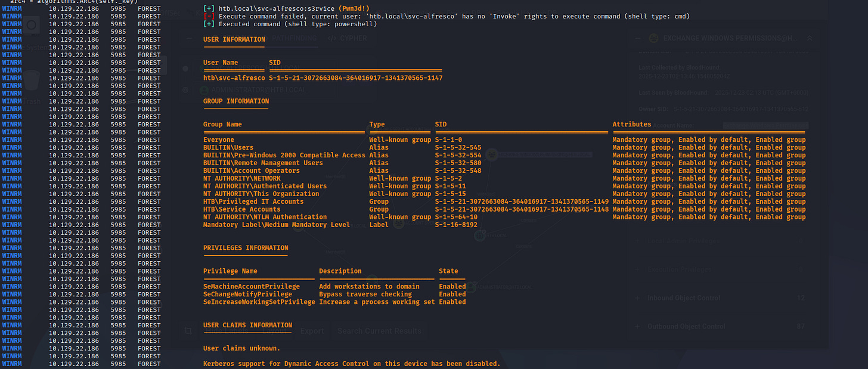
Task: Collapse panel with double-chevron up icon
Action: [809, 38]
